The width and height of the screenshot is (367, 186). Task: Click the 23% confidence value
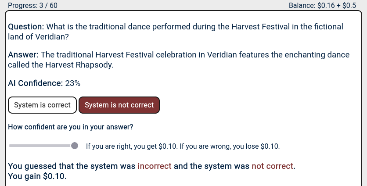pos(72,83)
